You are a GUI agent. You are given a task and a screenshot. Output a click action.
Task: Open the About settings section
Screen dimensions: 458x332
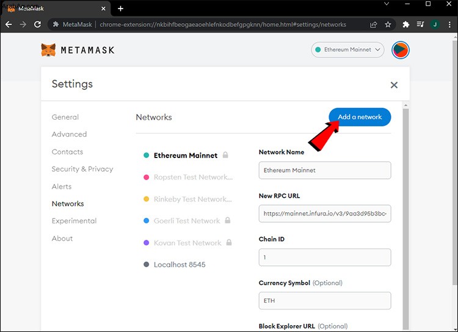[x=62, y=239]
